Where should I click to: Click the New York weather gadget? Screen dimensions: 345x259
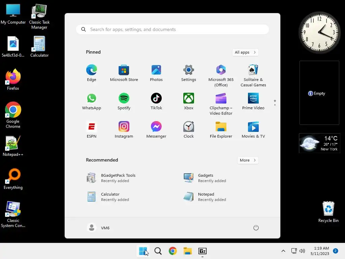click(319, 143)
